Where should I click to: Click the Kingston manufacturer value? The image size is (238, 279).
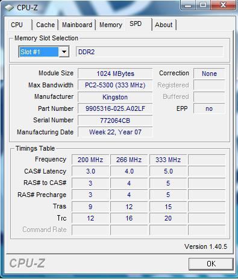115,97
